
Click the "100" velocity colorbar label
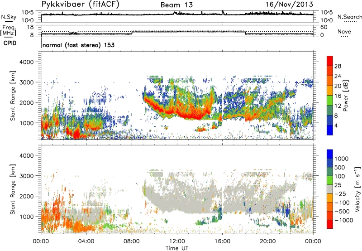coord(340,176)
